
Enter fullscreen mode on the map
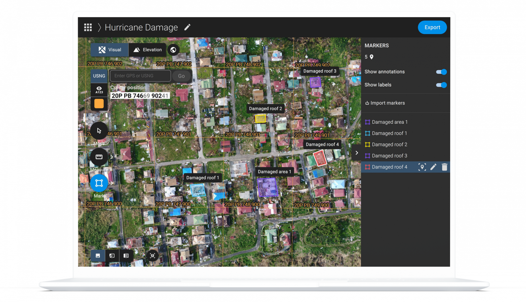point(152,255)
